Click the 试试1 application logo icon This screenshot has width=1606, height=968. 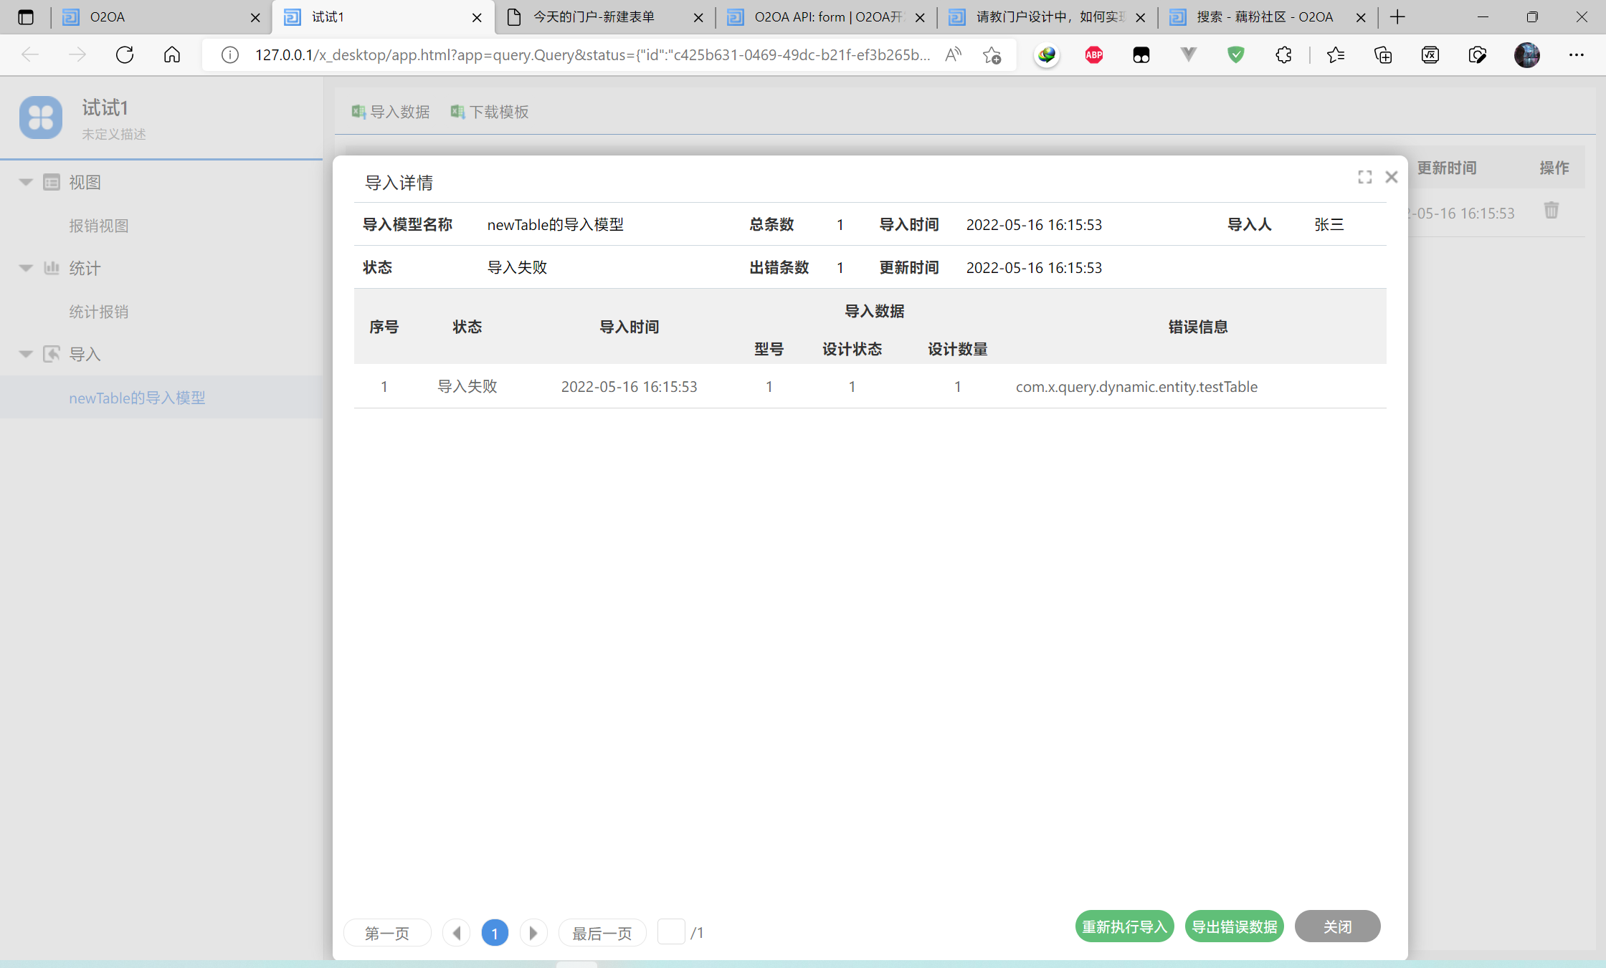pos(41,118)
